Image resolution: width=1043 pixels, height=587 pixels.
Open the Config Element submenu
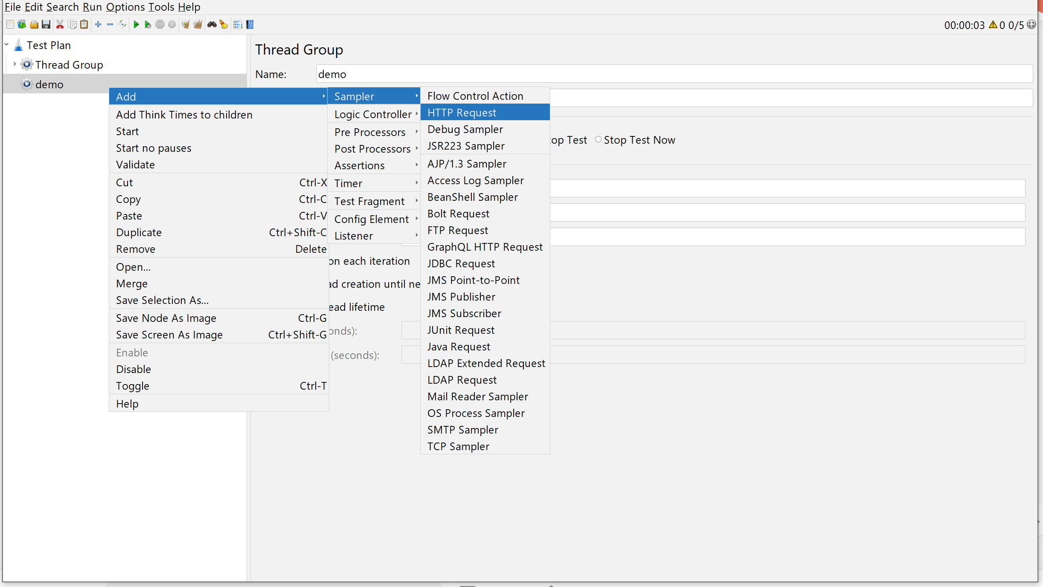pos(374,219)
